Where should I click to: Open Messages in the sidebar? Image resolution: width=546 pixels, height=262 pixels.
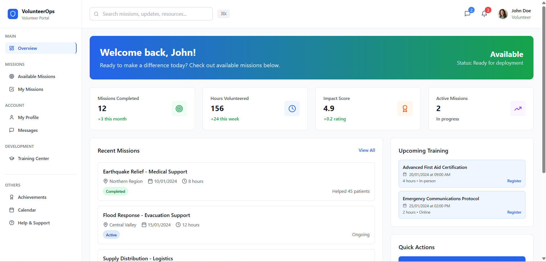pyautogui.click(x=41, y=130)
